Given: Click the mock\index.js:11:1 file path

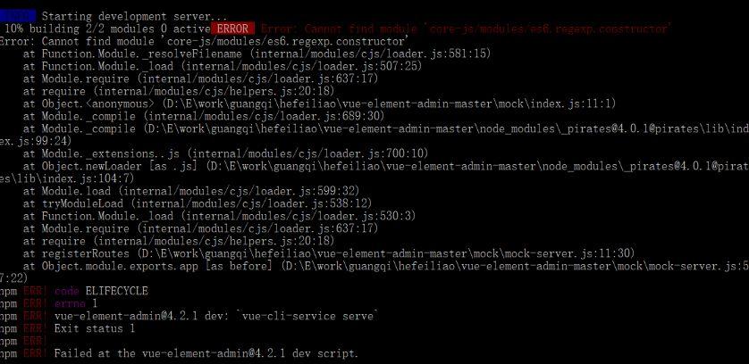Looking at the screenshot, I should tap(389, 103).
